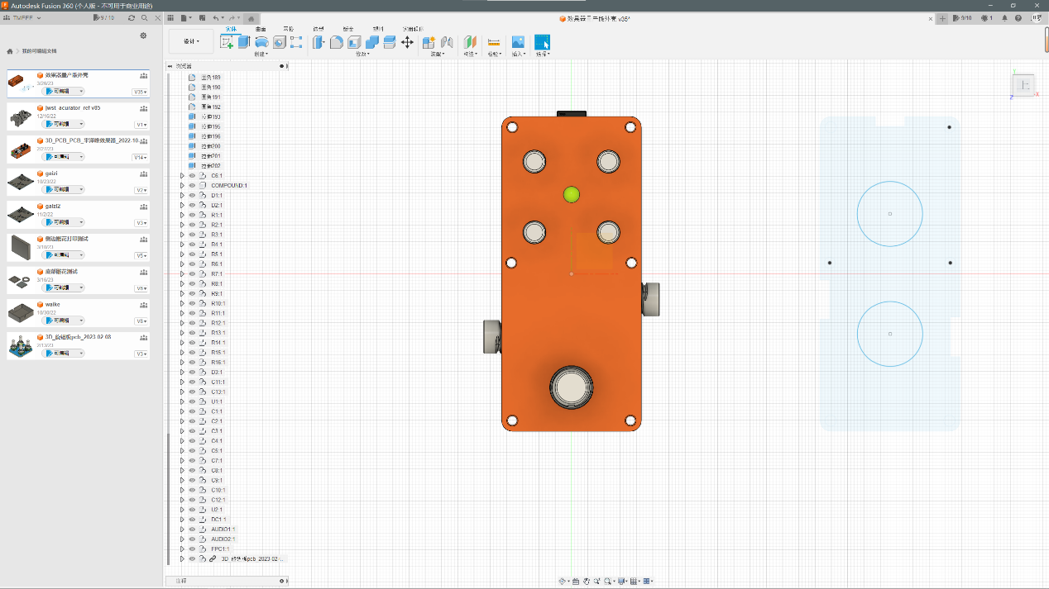Activate the Move/Copy cross-arrow tool
This screenshot has height=589, width=1049.
click(x=407, y=42)
